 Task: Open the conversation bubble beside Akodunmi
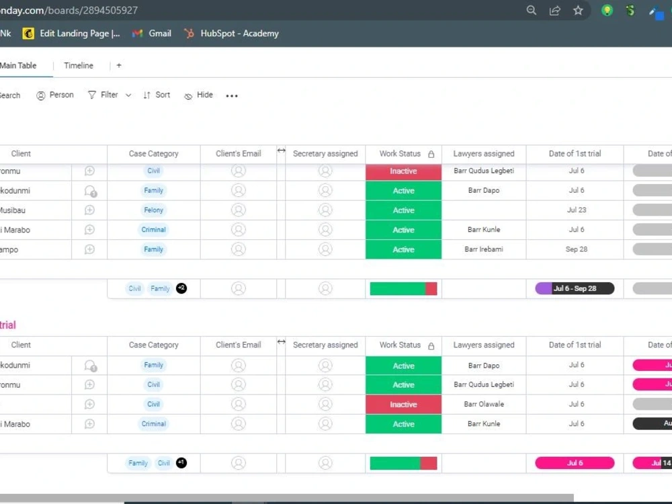[x=91, y=190]
